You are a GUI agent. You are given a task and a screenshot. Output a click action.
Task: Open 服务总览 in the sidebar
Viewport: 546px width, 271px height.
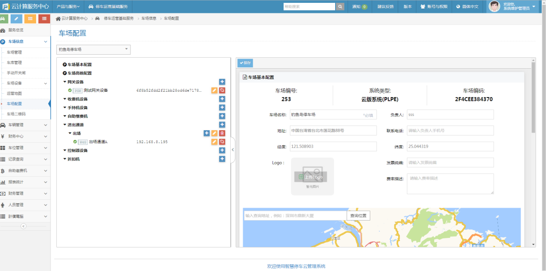coord(26,30)
